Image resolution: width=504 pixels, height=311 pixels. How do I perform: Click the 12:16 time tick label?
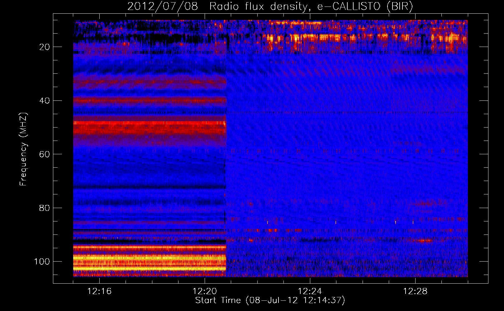click(x=99, y=291)
